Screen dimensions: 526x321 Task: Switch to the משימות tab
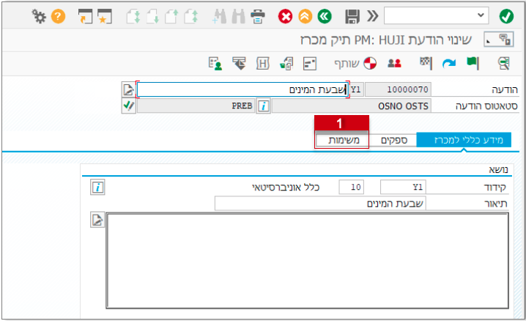(x=342, y=140)
